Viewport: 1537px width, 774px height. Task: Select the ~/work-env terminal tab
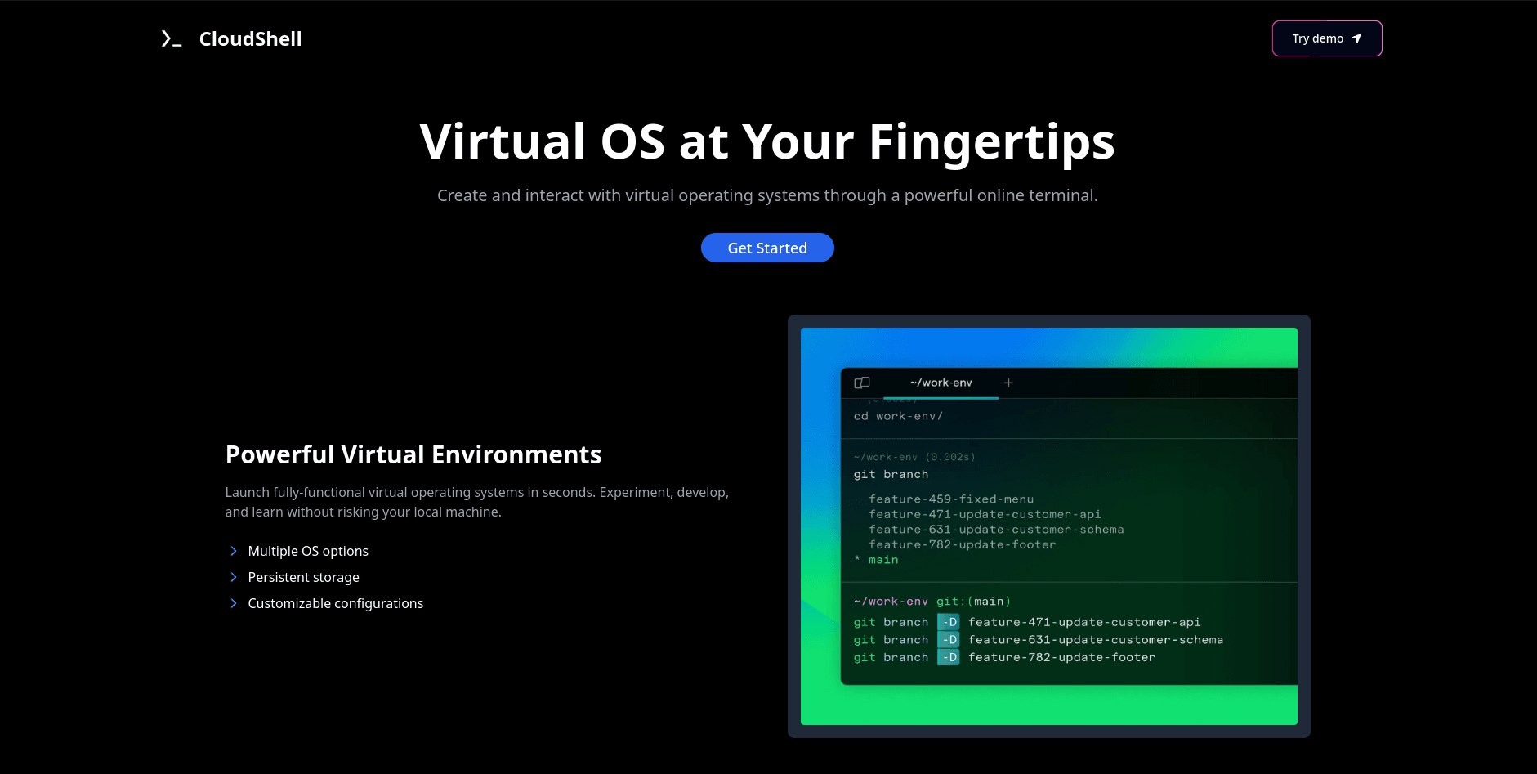pos(941,383)
